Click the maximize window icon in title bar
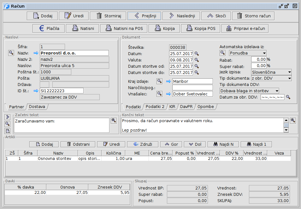The height and width of the screenshot is (209, 301). 287,6
